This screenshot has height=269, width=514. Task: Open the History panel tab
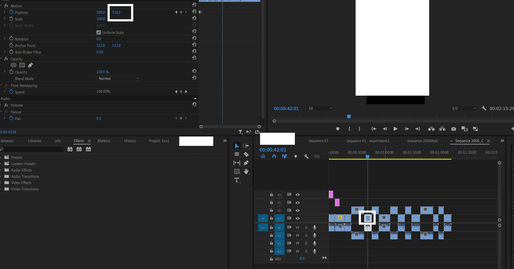130,141
